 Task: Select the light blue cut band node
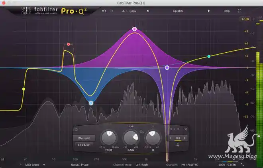click(x=91, y=103)
